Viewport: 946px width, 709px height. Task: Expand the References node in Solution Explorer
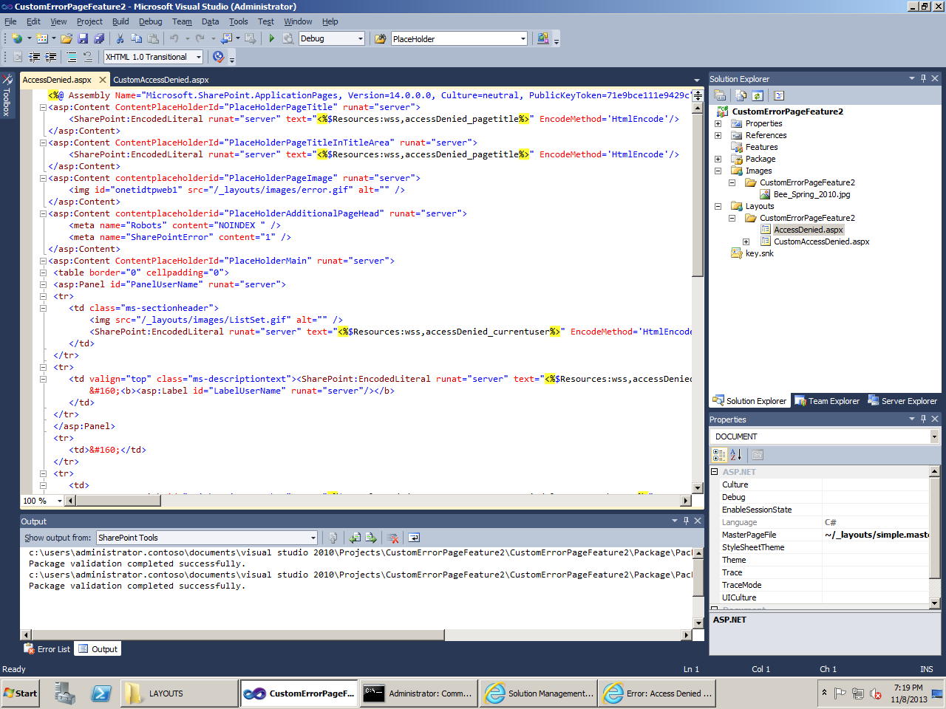(x=718, y=135)
